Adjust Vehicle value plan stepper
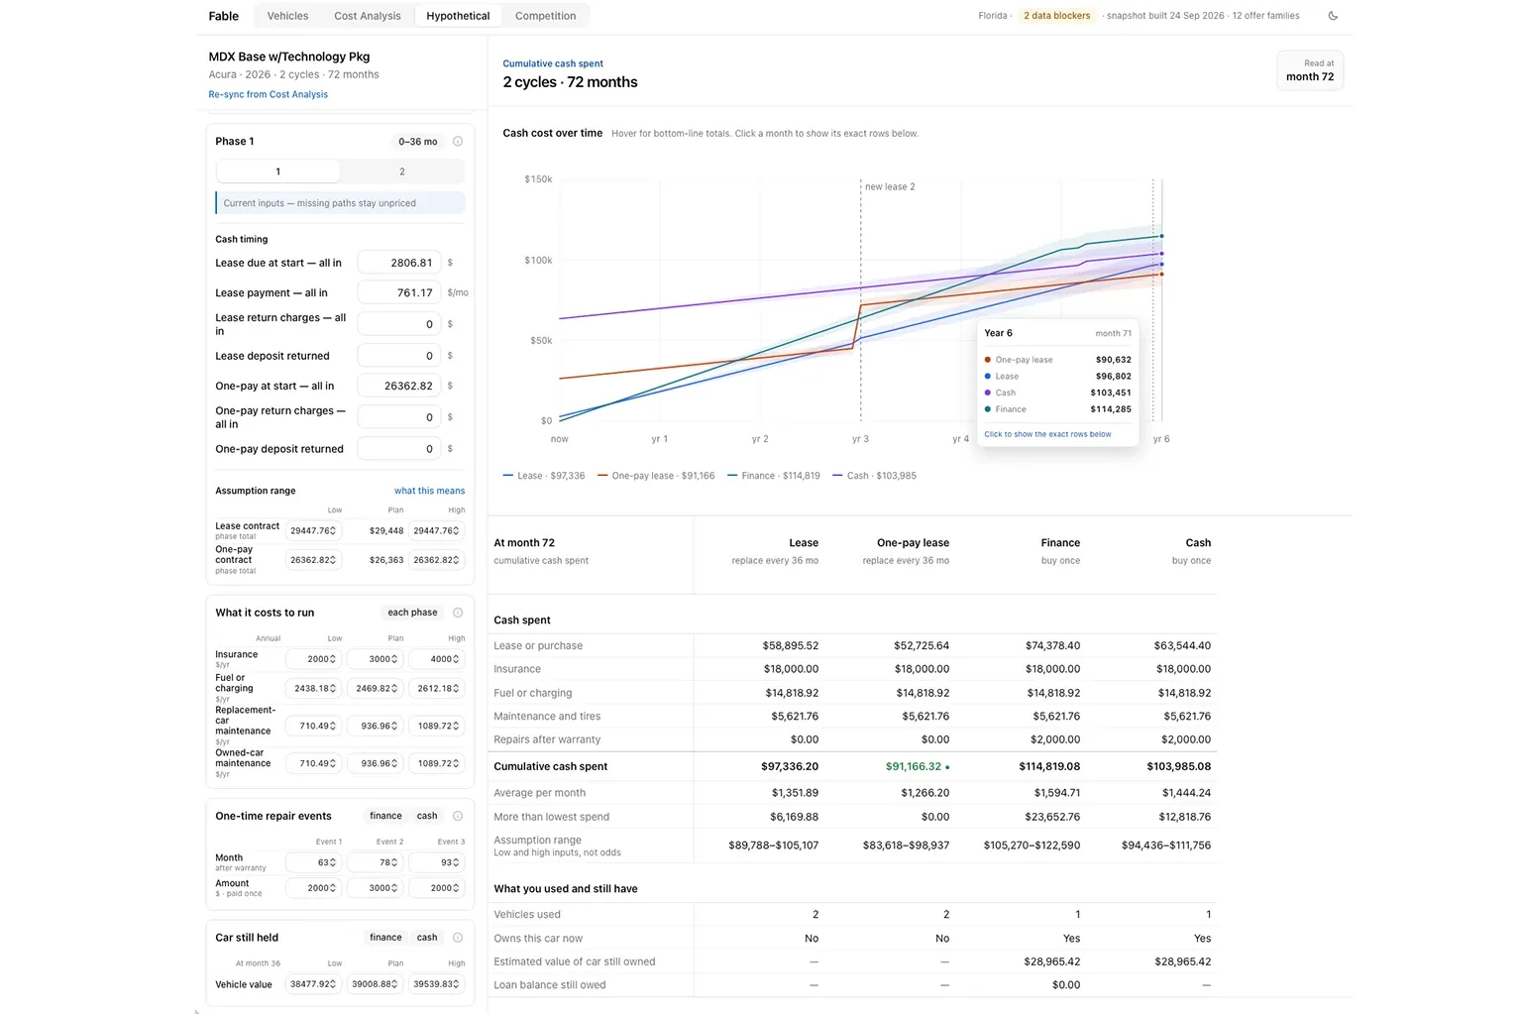 tap(394, 984)
